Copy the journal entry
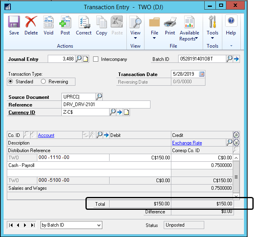Image resolution: width=254 pixels, height=237 pixels. click(102, 25)
